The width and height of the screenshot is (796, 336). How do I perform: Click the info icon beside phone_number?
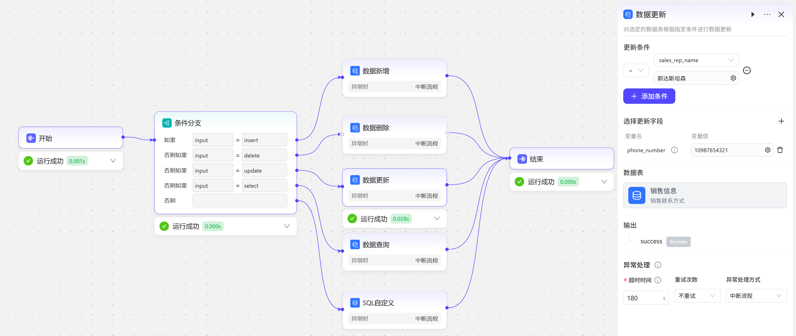coord(674,150)
